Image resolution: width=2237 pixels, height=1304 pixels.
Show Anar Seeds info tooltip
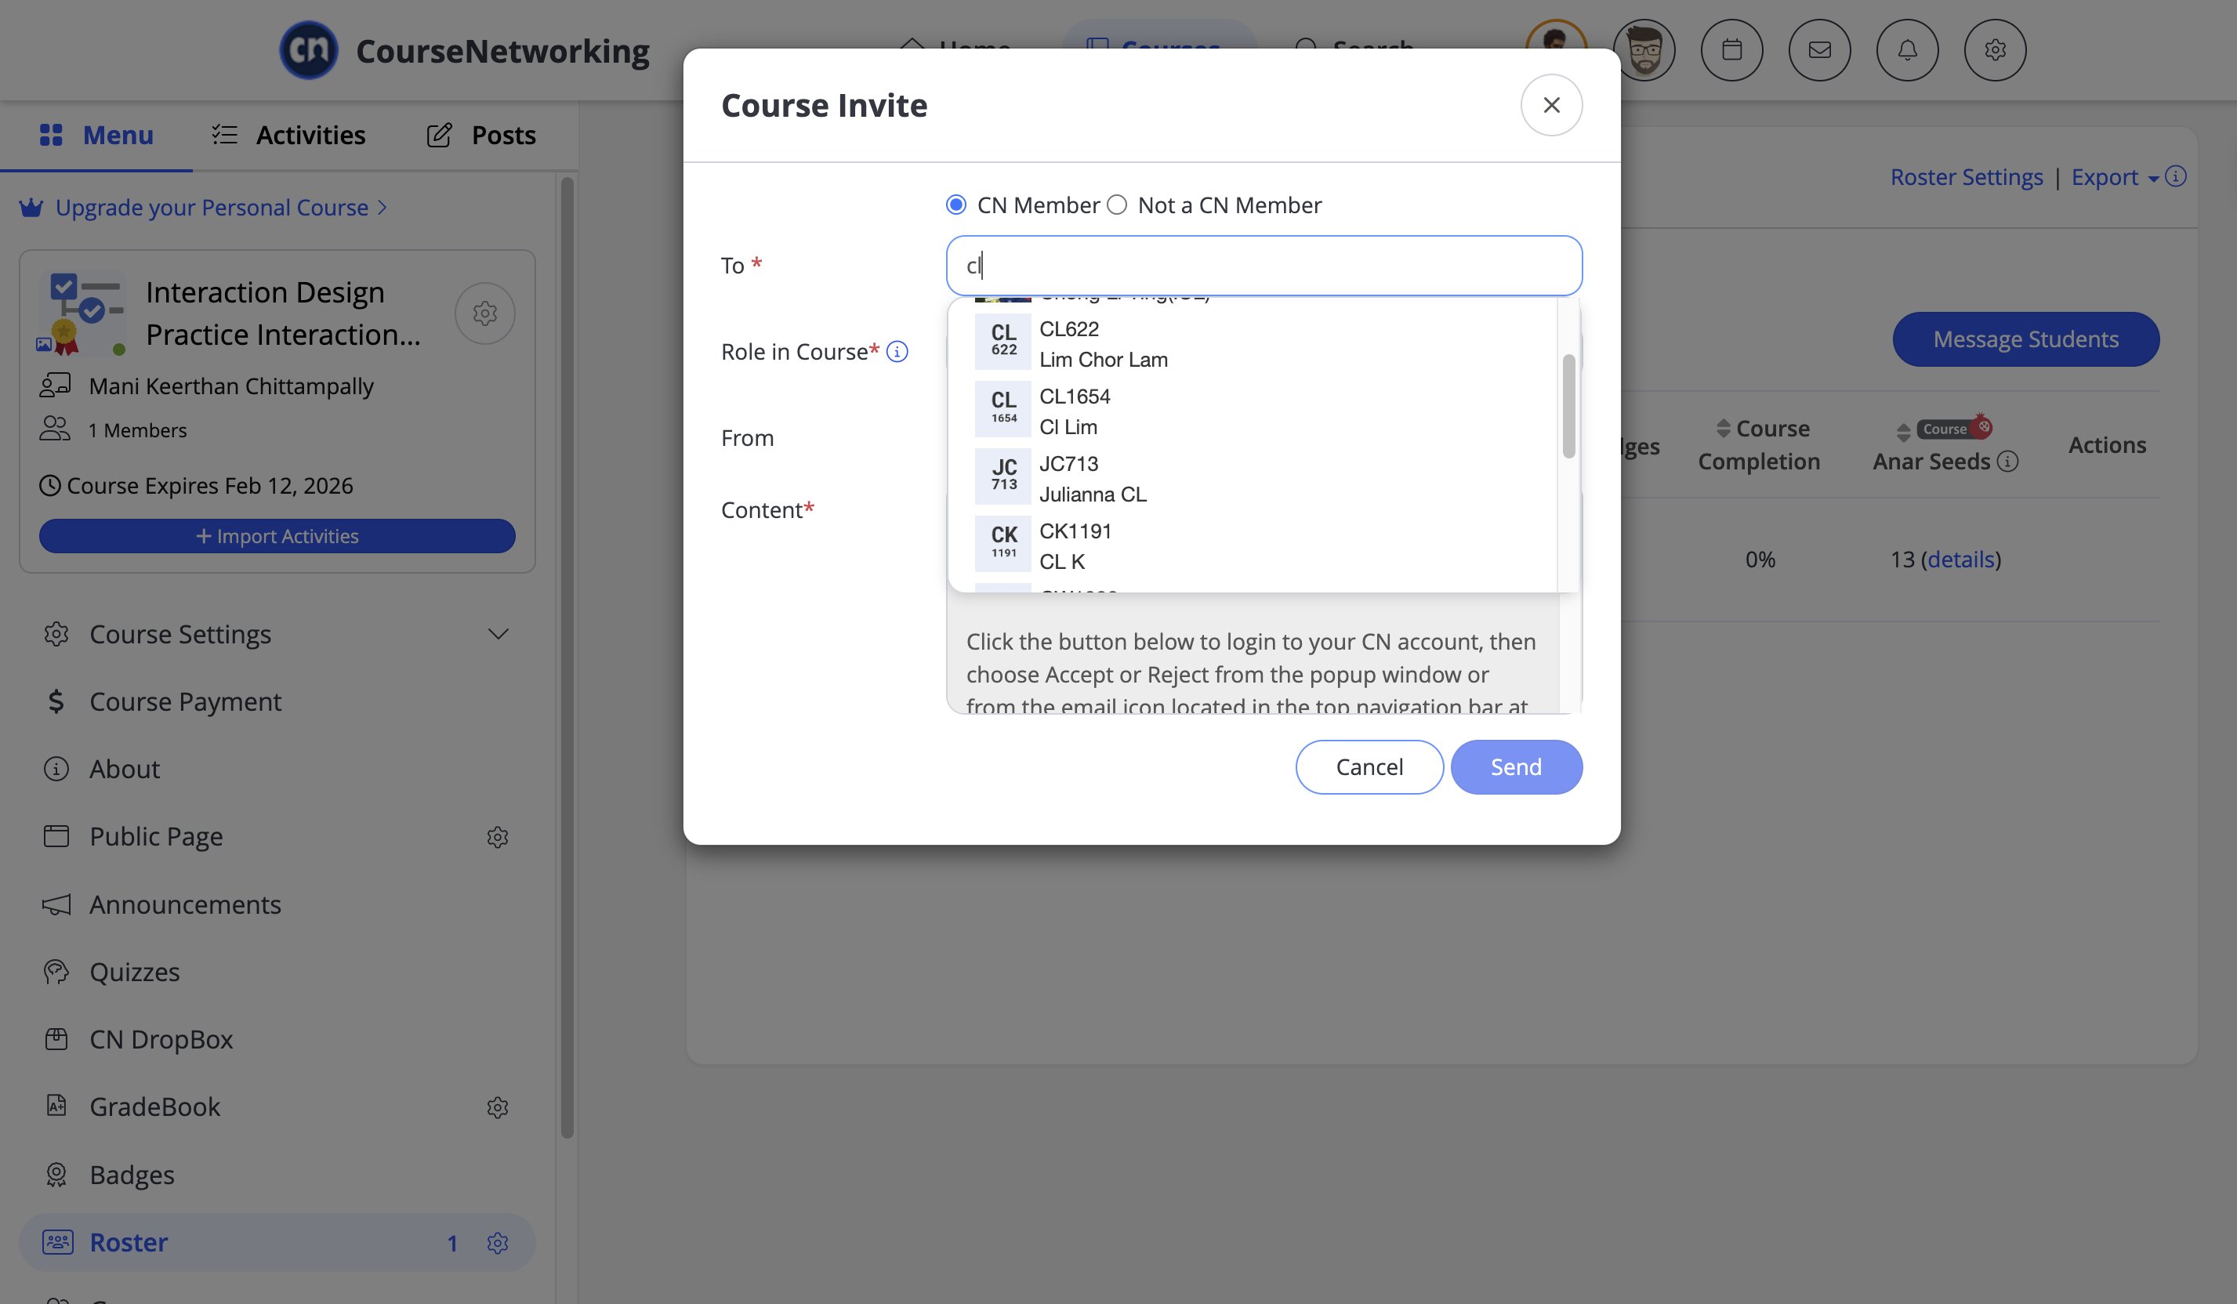pos(2007,462)
